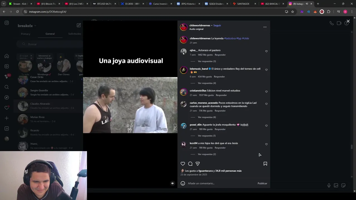The image size is (356, 200).
Task: Click Publicar to post the comment
Action: (x=262, y=183)
